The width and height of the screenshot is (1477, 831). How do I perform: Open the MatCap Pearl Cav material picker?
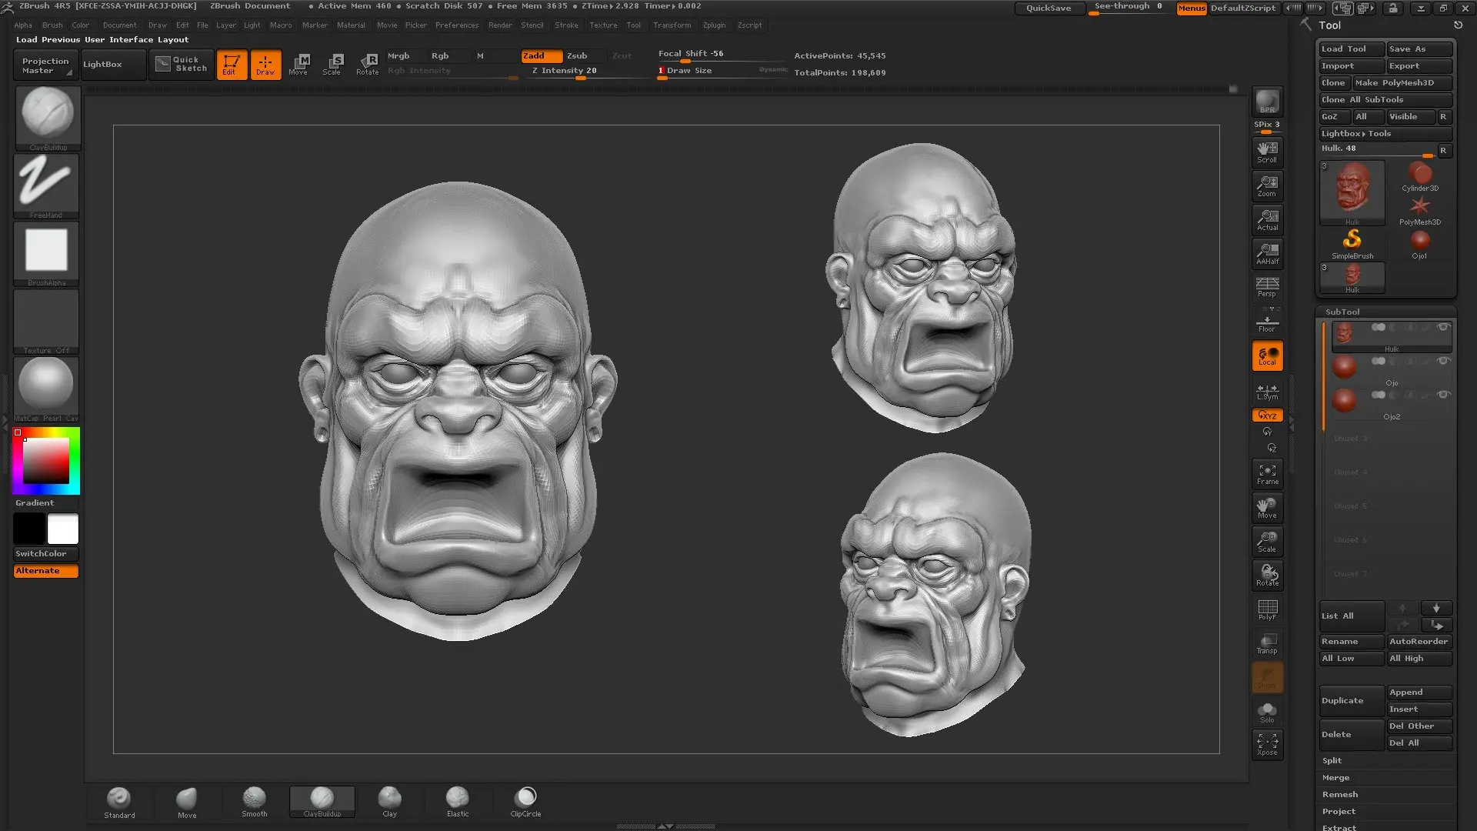[47, 389]
